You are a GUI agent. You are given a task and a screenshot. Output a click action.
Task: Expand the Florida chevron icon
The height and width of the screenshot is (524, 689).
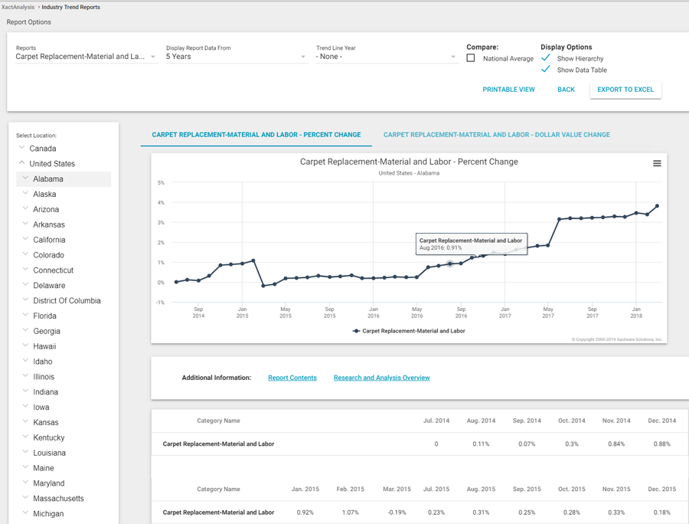25,316
